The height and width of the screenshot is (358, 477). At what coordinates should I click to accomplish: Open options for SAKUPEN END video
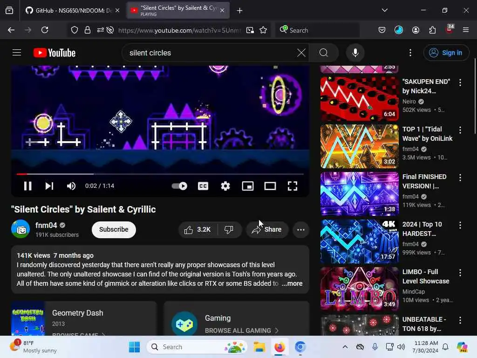coord(460,83)
